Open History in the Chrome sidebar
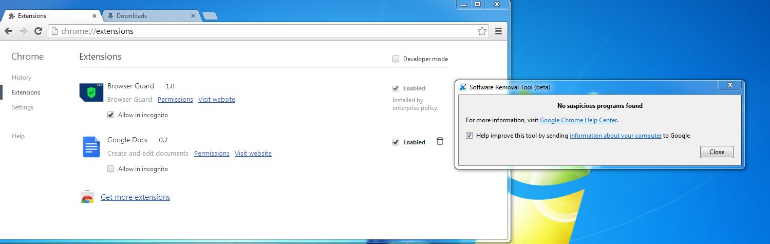The width and height of the screenshot is (770, 244). (x=22, y=78)
